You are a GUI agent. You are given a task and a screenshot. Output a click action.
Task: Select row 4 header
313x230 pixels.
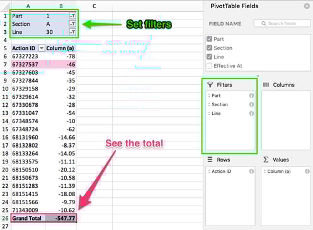pyautogui.click(x=5, y=40)
